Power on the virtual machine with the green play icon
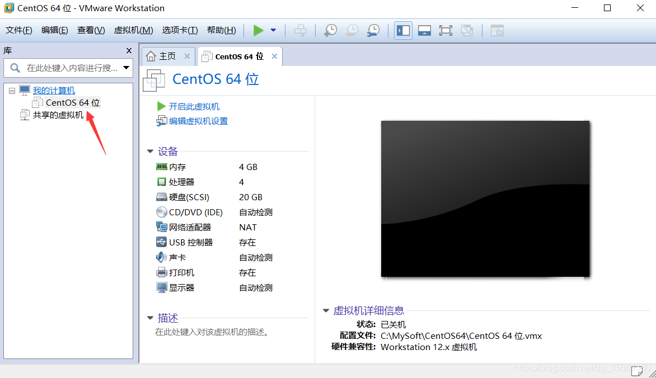 (259, 30)
